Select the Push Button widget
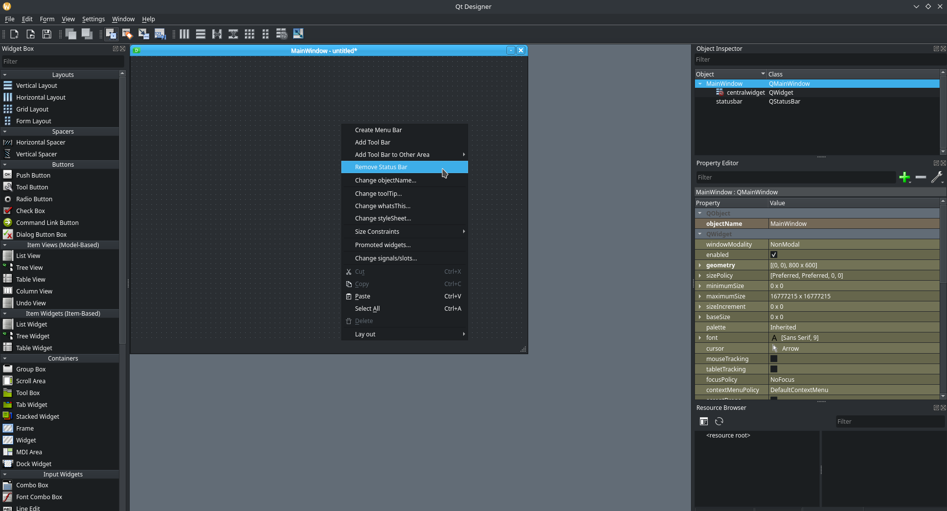The width and height of the screenshot is (947, 511). (33, 175)
